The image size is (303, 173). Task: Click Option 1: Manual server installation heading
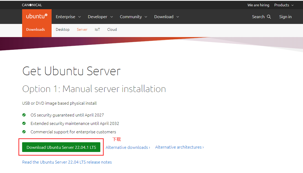pyautogui.click(x=94, y=89)
